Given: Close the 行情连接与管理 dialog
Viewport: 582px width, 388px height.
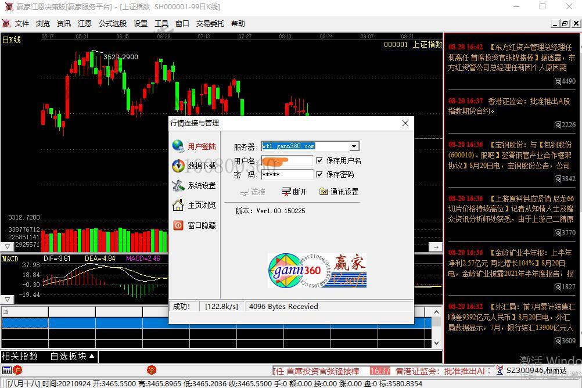Looking at the screenshot, I should [405, 123].
